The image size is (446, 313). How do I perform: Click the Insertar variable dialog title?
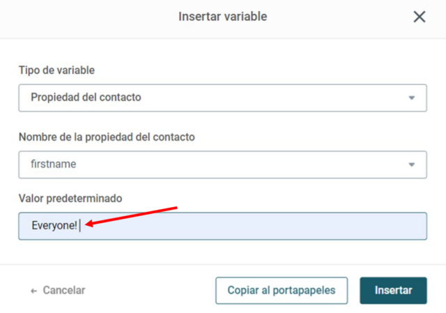click(x=223, y=17)
